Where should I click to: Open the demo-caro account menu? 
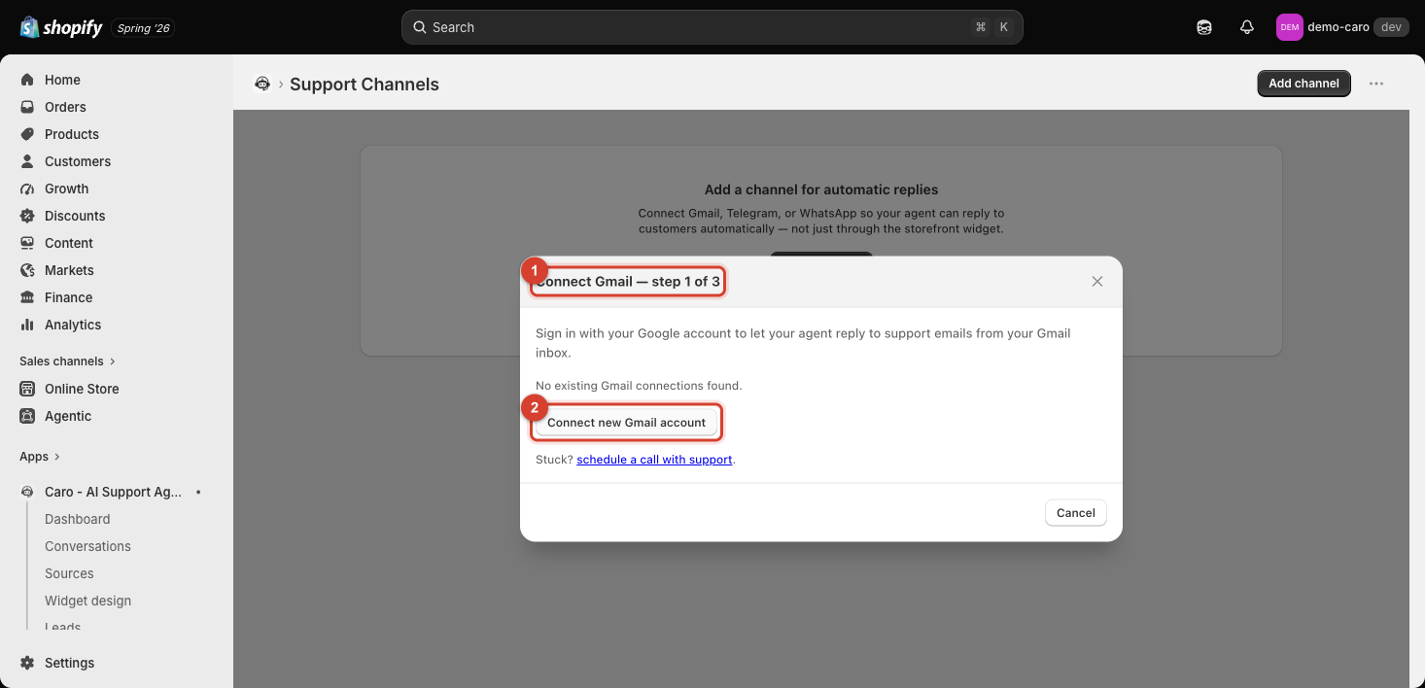click(x=1342, y=27)
